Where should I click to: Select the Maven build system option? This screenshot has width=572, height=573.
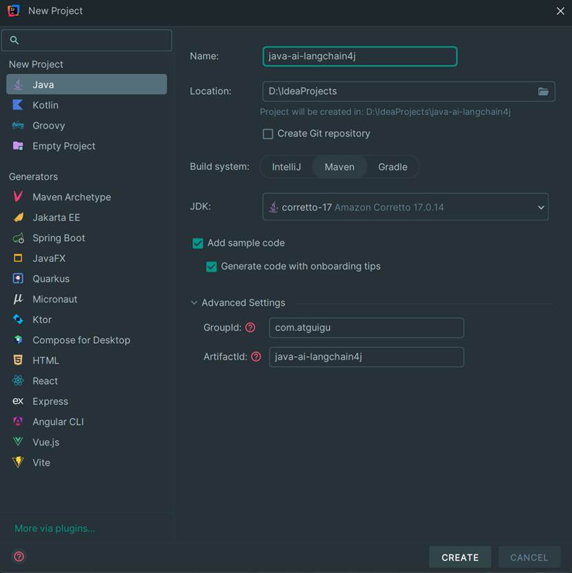click(339, 167)
